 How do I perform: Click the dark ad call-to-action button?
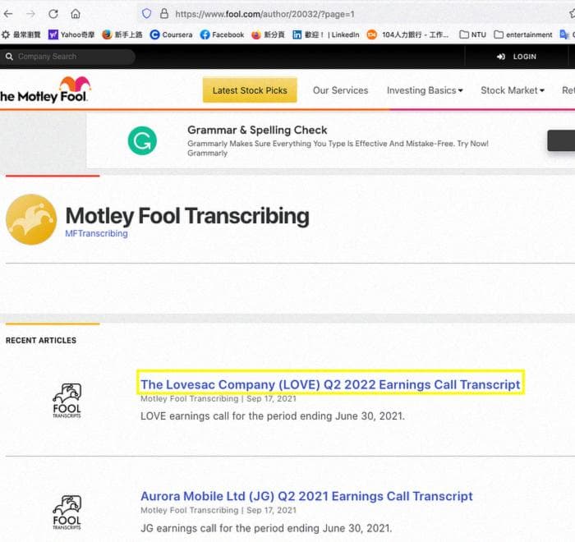[x=561, y=140]
